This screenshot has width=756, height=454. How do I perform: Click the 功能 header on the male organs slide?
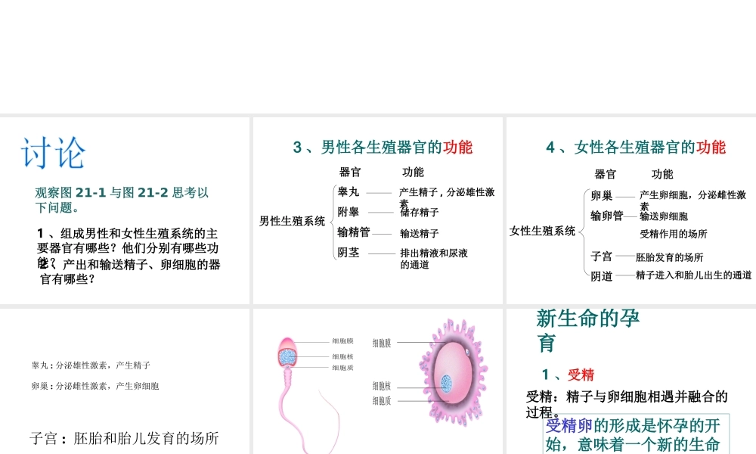(x=414, y=173)
